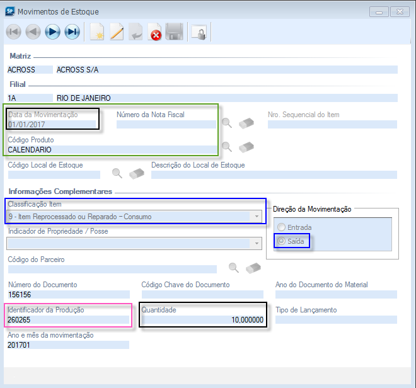The image size is (416, 388).
Task: Close the Movimentos de Estoque window
Action: tap(400, 12)
